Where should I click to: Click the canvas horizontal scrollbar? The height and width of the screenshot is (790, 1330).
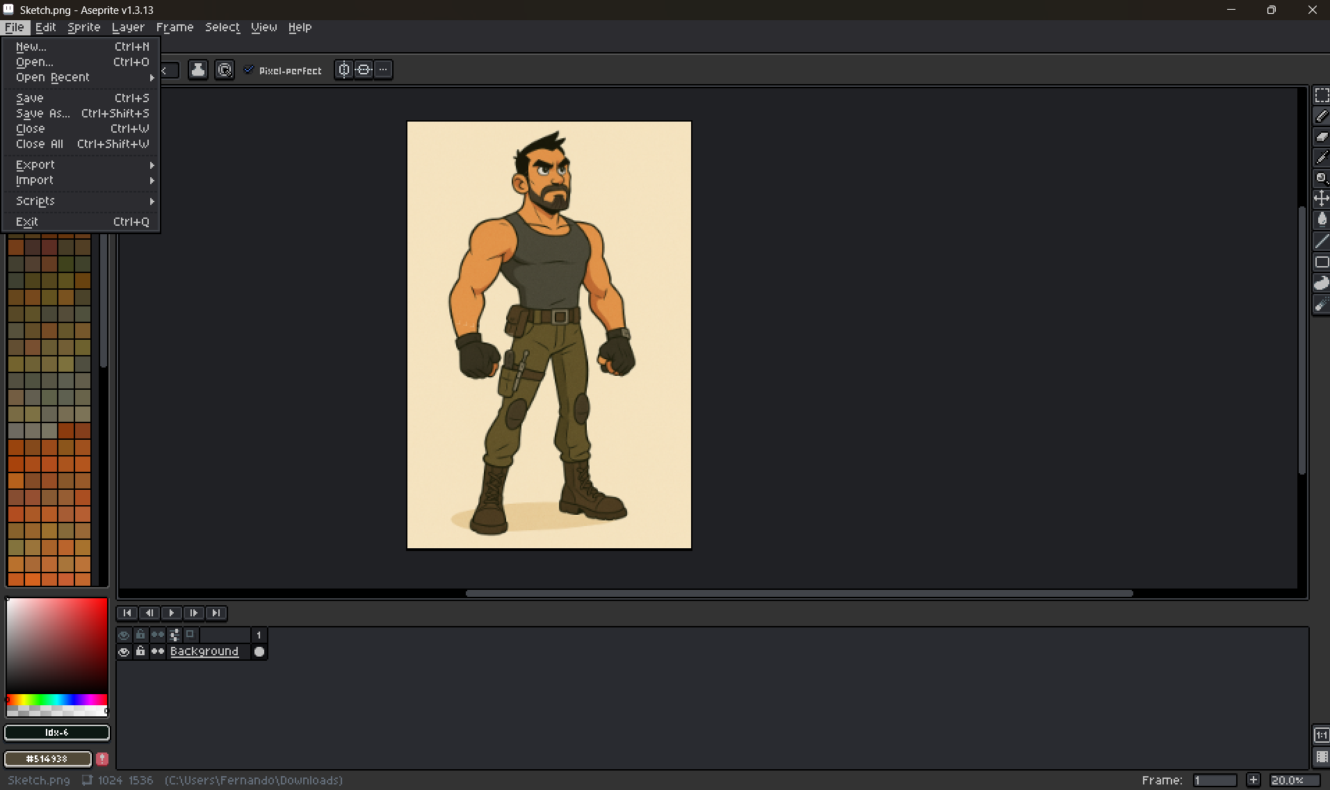pos(800,593)
